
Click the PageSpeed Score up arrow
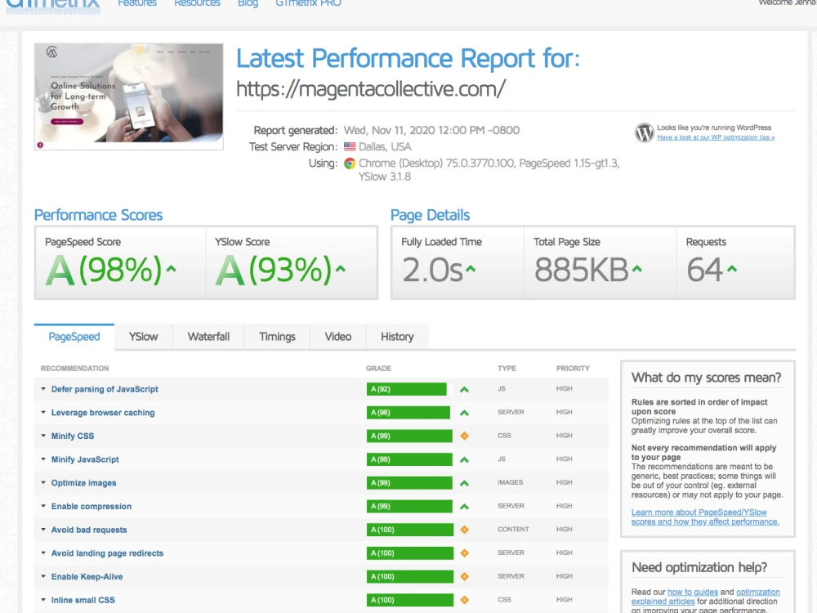(x=171, y=269)
